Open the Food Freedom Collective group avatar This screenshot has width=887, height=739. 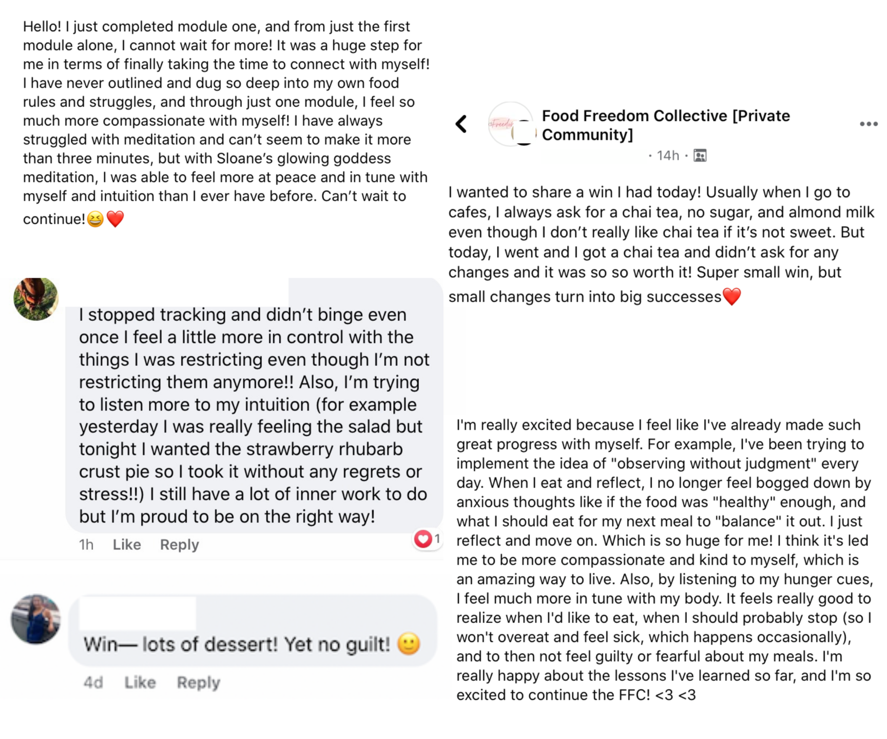click(x=511, y=124)
